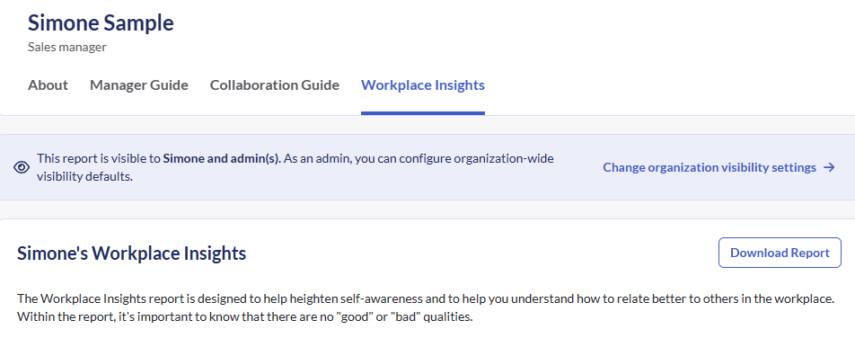Image resolution: width=855 pixels, height=338 pixels.
Task: Click the blue underline under Workplace Insights tab
Action: [x=423, y=113]
